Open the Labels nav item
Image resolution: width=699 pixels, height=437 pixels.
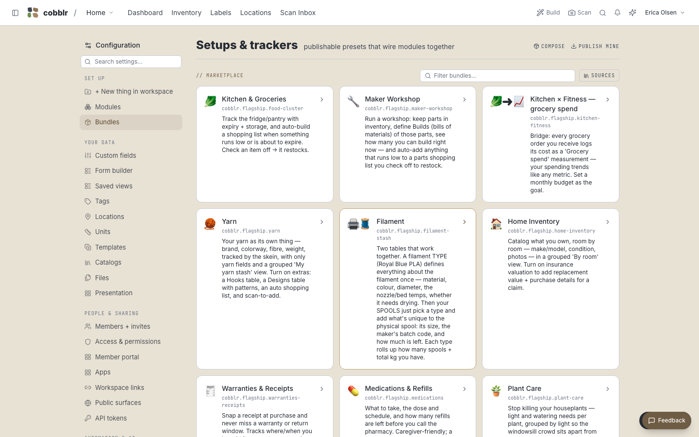click(x=221, y=13)
